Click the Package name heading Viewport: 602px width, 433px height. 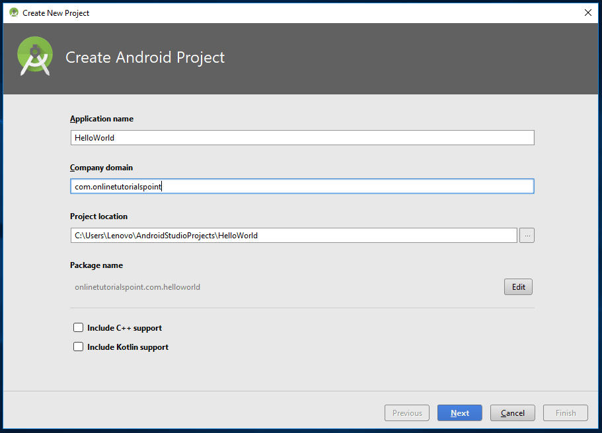(x=96, y=265)
